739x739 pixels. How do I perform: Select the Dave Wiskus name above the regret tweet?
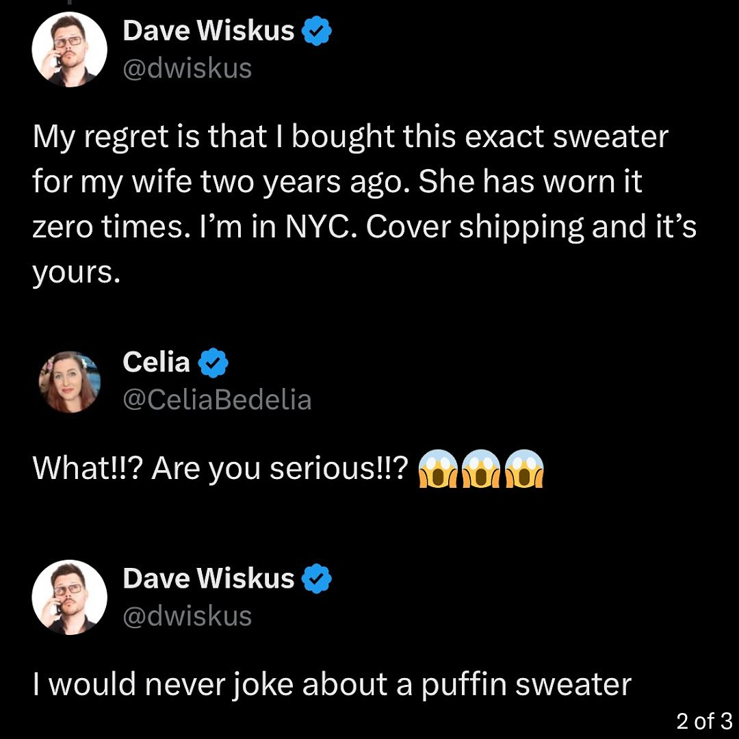(x=208, y=31)
